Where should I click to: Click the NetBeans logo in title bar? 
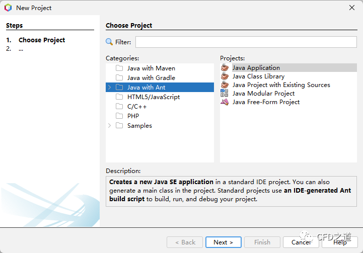(8, 8)
